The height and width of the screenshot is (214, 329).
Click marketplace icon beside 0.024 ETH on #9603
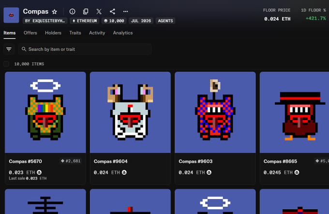(209, 172)
